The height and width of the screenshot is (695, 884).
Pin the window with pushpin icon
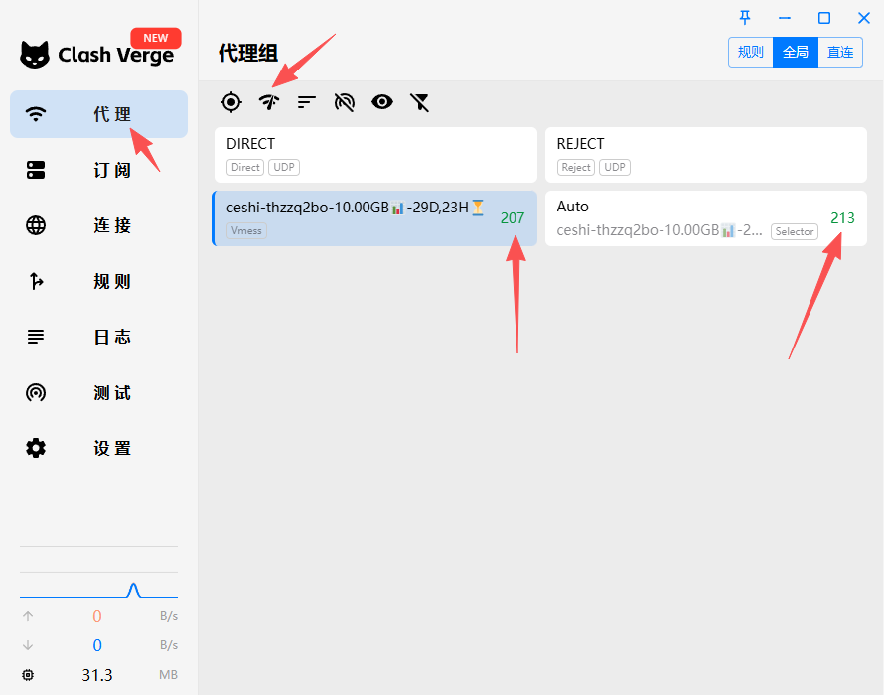pos(745,18)
